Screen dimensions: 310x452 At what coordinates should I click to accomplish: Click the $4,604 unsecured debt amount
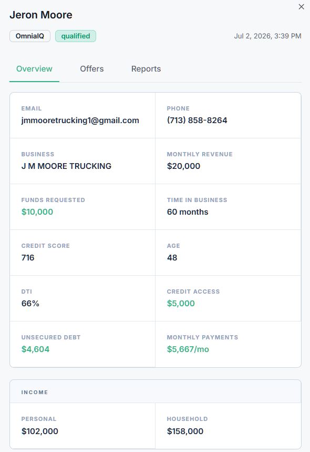(35, 349)
